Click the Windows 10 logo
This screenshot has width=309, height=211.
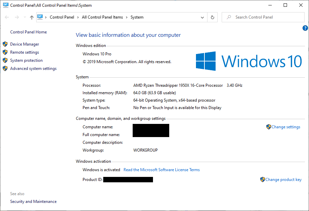(249, 61)
